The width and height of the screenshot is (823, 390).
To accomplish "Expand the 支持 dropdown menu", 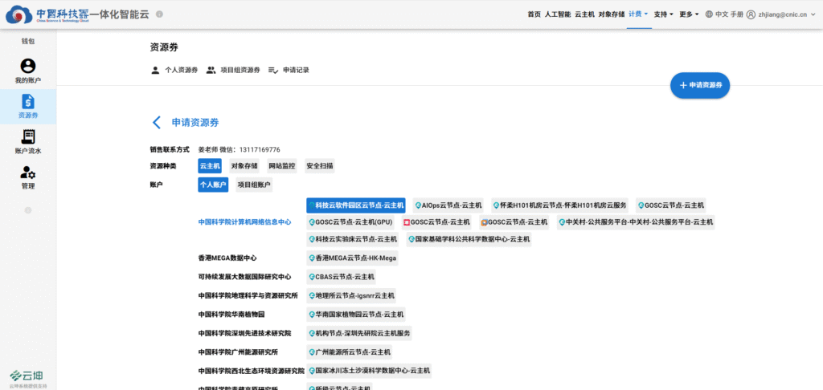I will click(663, 14).
